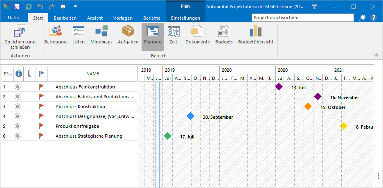Click Speichern und schließen
The height and width of the screenshot is (188, 383).
click(20, 37)
